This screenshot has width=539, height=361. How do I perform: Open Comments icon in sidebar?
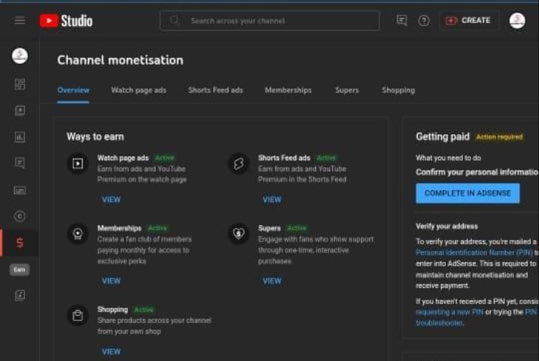tap(20, 163)
